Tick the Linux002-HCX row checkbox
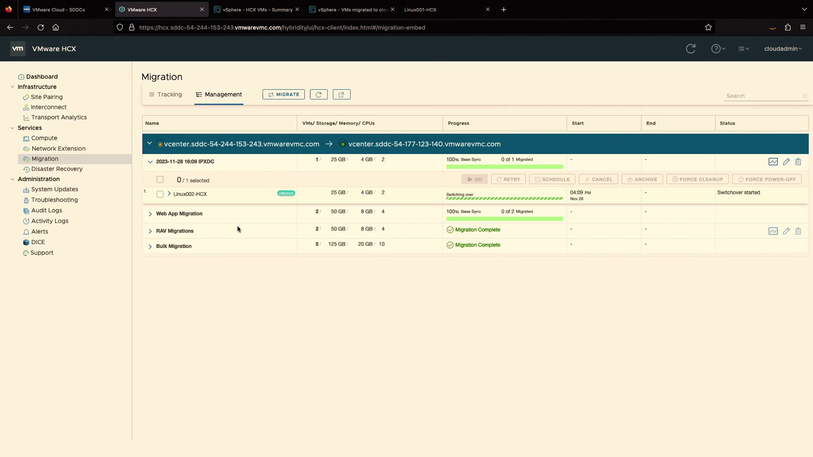This screenshot has width=813, height=457. click(160, 194)
